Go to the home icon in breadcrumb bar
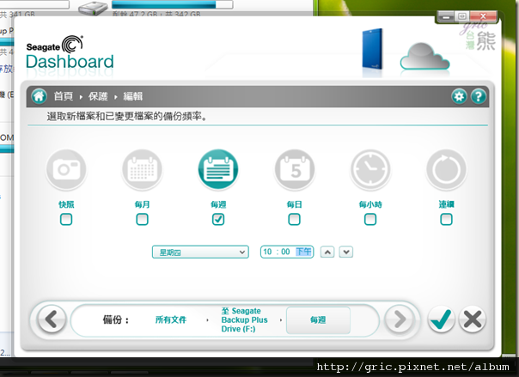This screenshot has width=519, height=377. pyautogui.click(x=39, y=96)
